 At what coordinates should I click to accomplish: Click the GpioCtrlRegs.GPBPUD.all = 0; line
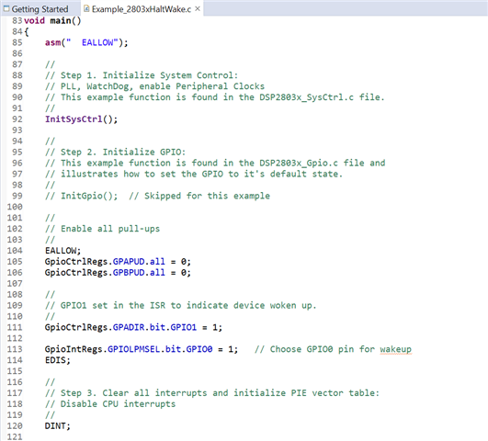pos(118,273)
